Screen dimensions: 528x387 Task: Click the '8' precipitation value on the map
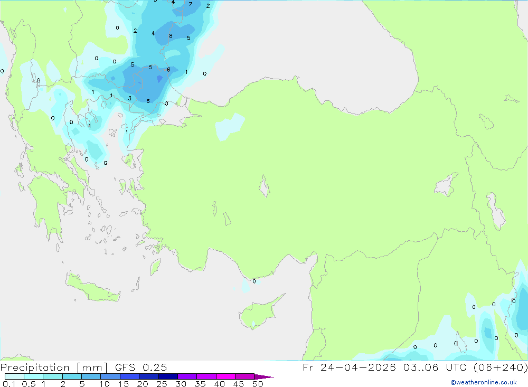pyautogui.click(x=171, y=36)
